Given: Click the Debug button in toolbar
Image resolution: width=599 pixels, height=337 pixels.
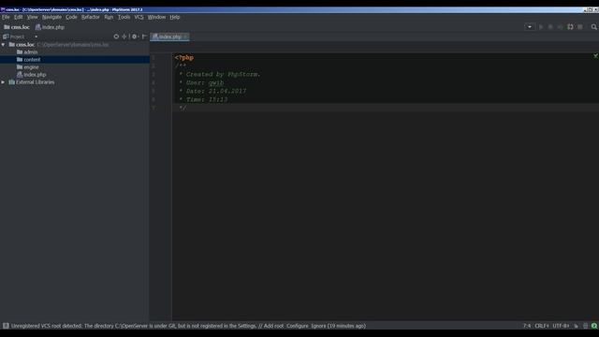Looking at the screenshot, I should click(550, 27).
